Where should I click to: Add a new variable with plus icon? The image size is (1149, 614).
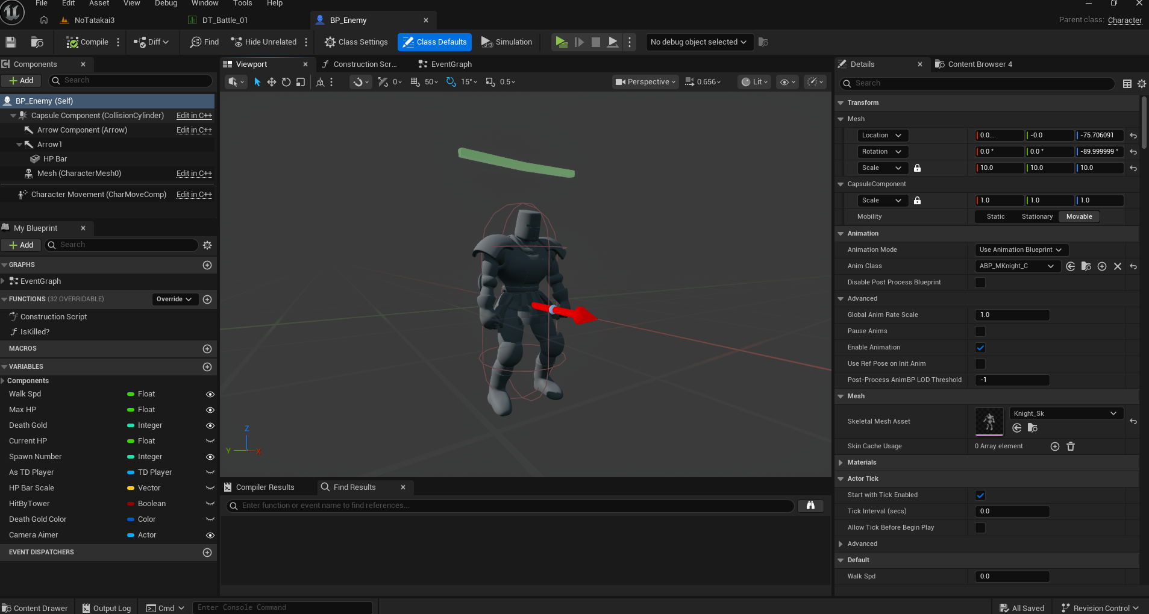point(207,367)
